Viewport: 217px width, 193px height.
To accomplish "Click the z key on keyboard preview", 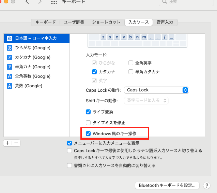I will point(103,37).
